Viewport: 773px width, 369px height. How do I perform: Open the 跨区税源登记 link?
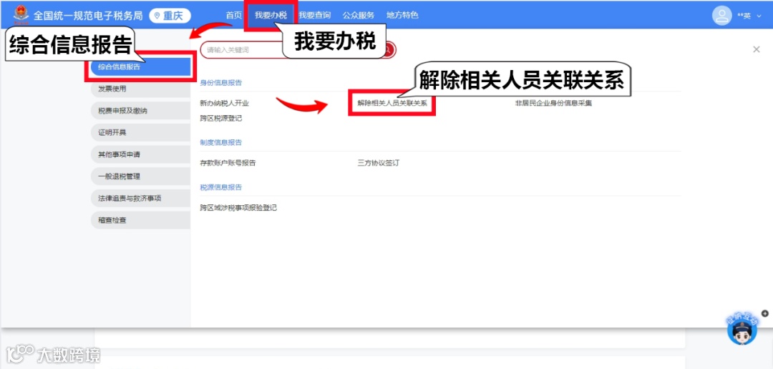coord(221,118)
